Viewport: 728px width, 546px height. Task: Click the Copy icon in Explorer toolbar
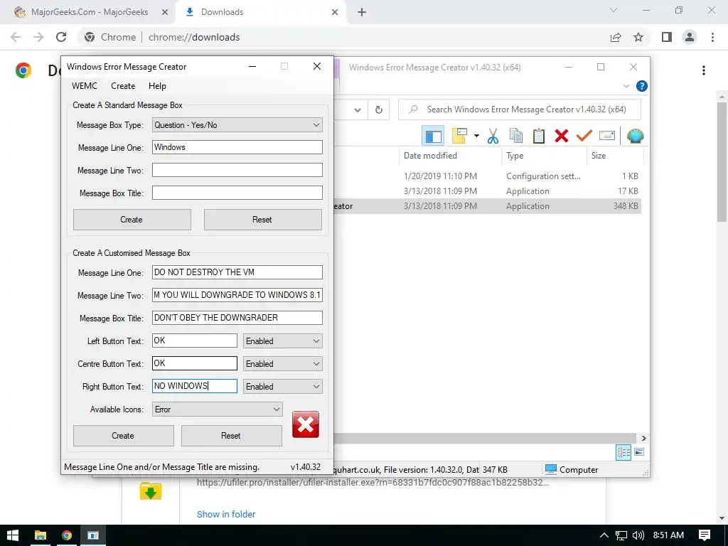[x=516, y=136]
